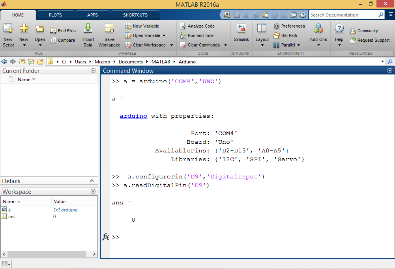Clear Workspace variables
The width and height of the screenshot is (395, 269).
pyautogui.click(x=146, y=45)
